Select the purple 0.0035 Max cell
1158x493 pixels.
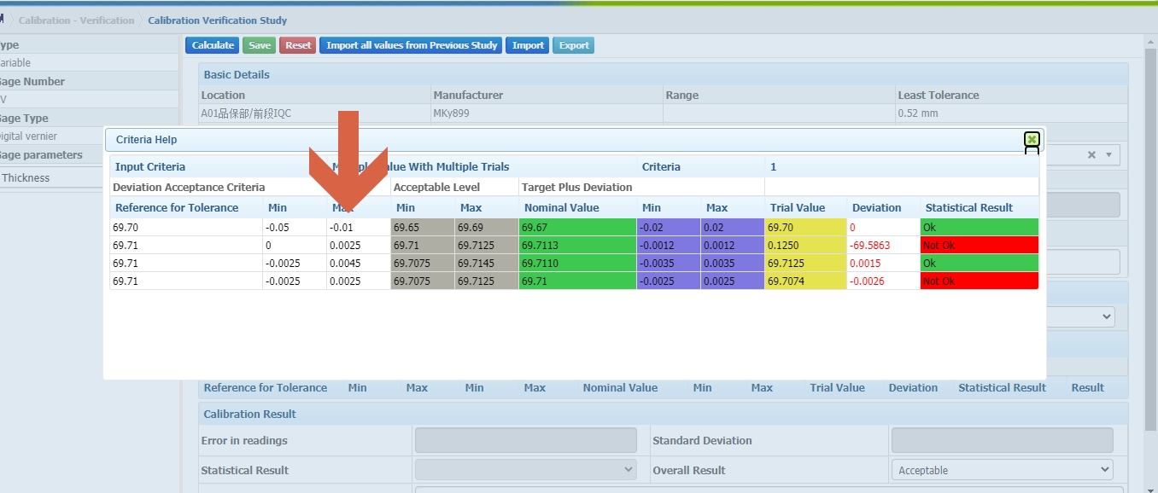(733, 264)
